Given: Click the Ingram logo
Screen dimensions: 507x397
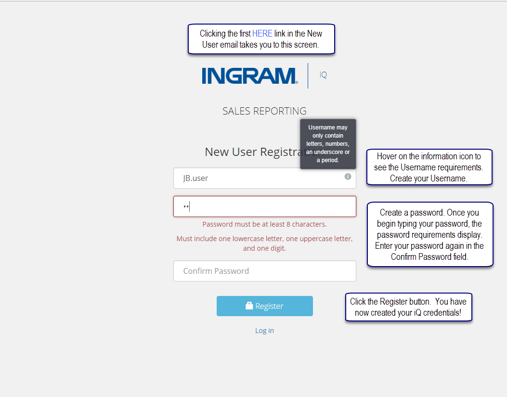Looking at the screenshot, I should pos(249,76).
